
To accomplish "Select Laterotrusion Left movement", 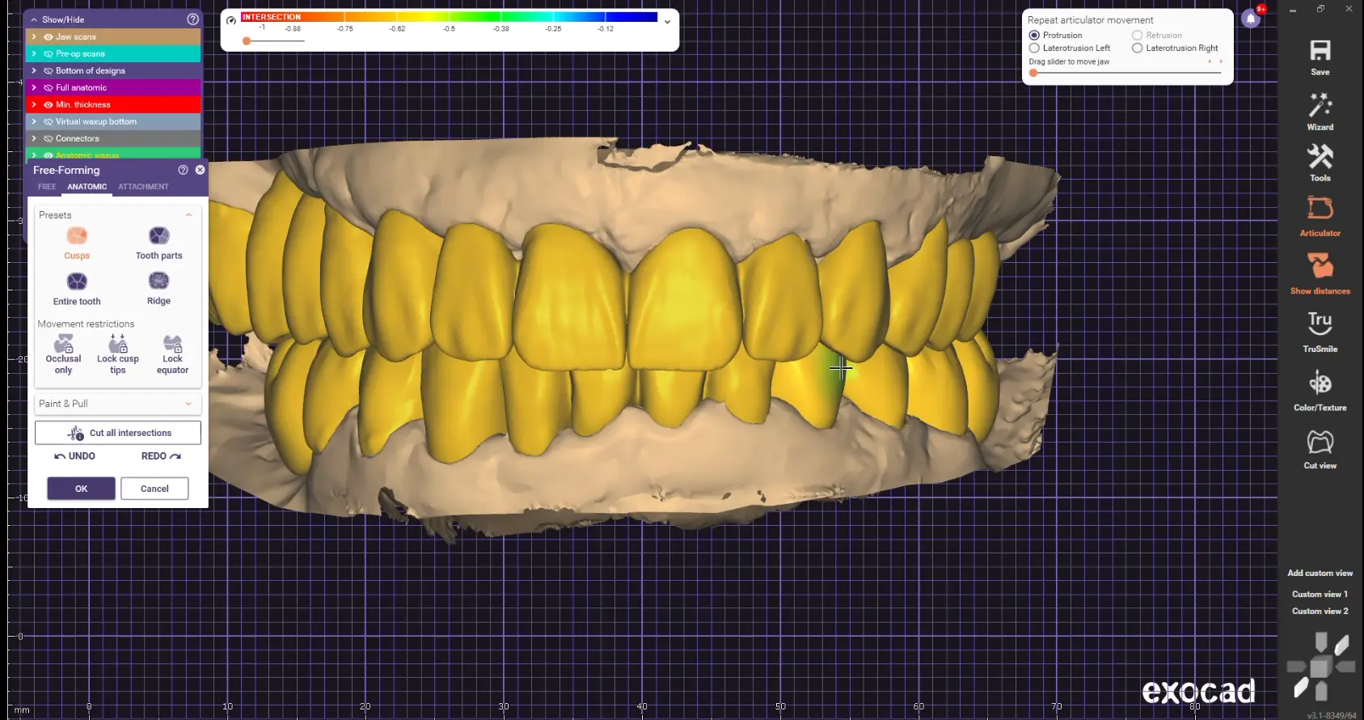I will pyautogui.click(x=1034, y=49).
